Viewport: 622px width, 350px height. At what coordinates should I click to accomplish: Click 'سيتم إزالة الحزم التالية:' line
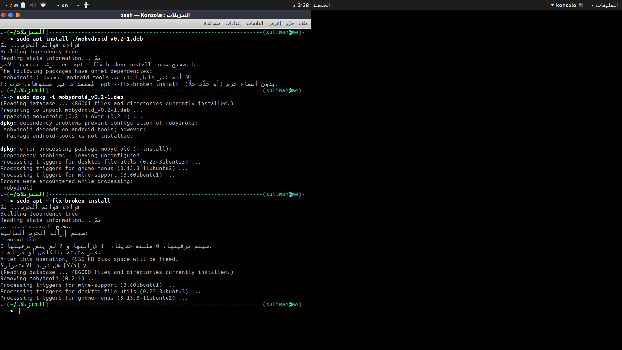(44, 233)
